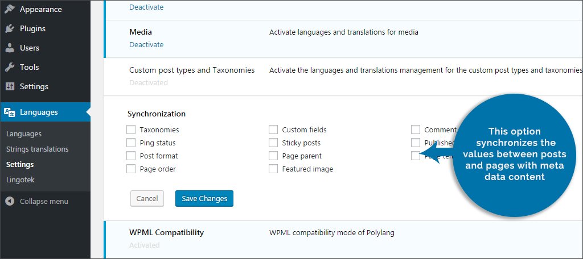Check the Sticky posts option
Image resolution: width=583 pixels, height=259 pixels.
tap(273, 143)
